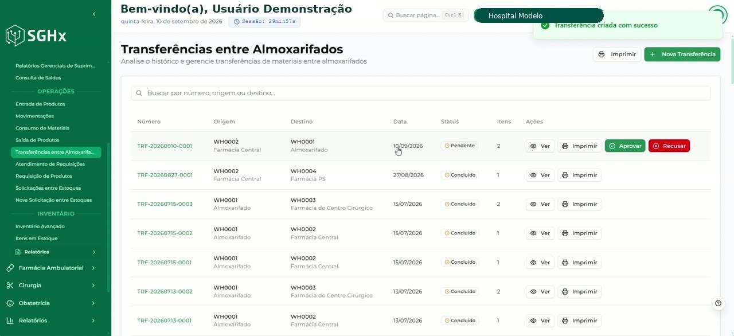View transfer TRF-20260827-0001 with the Ver button
The width and height of the screenshot is (734, 336).
pyautogui.click(x=540, y=175)
